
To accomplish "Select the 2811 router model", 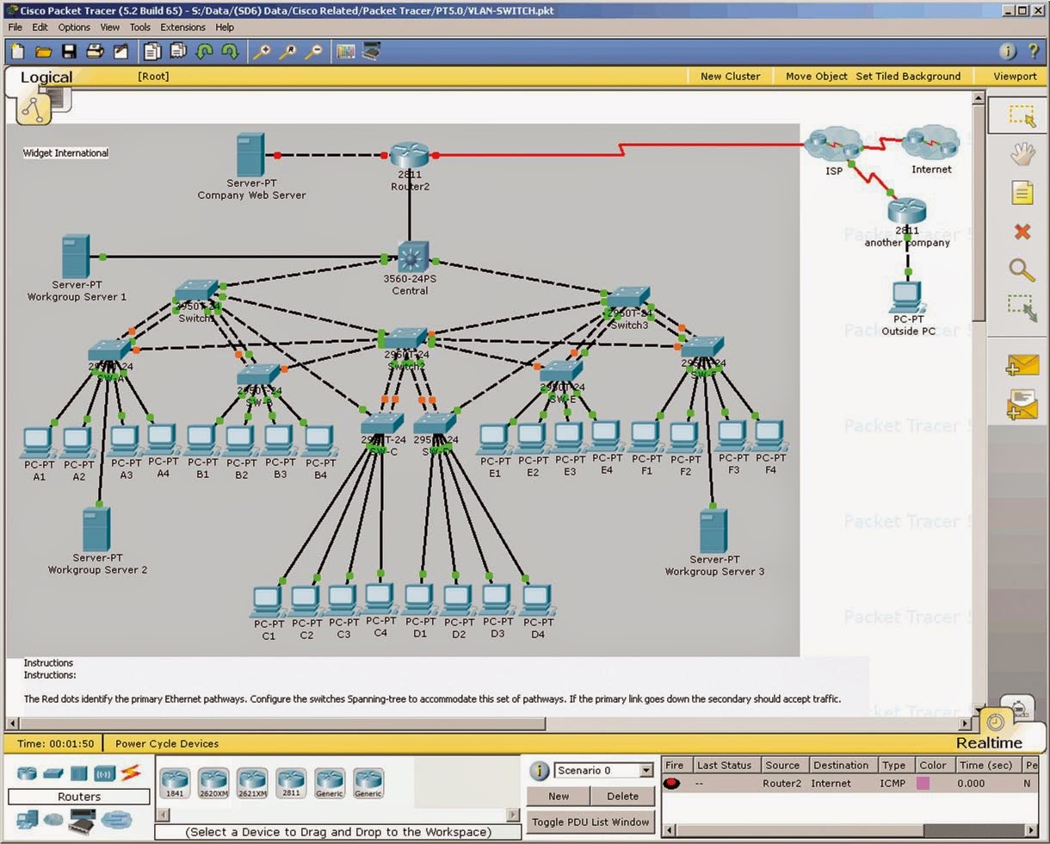I will pyautogui.click(x=291, y=782).
